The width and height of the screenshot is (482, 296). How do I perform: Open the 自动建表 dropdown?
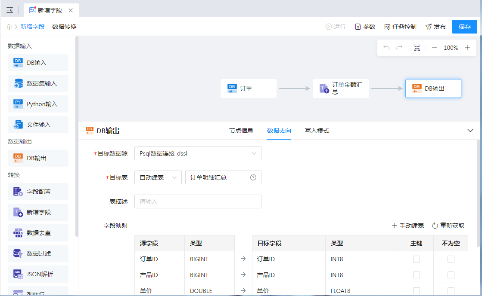click(158, 177)
